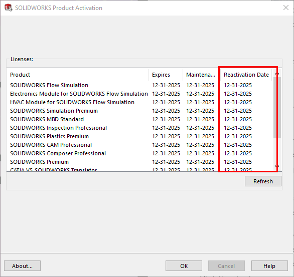
Task: Click Reactivation Date for SOLIDWORKS MBD Standard
Action: 238,119
